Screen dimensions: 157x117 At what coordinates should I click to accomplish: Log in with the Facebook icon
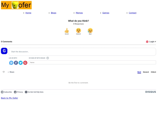16,63
